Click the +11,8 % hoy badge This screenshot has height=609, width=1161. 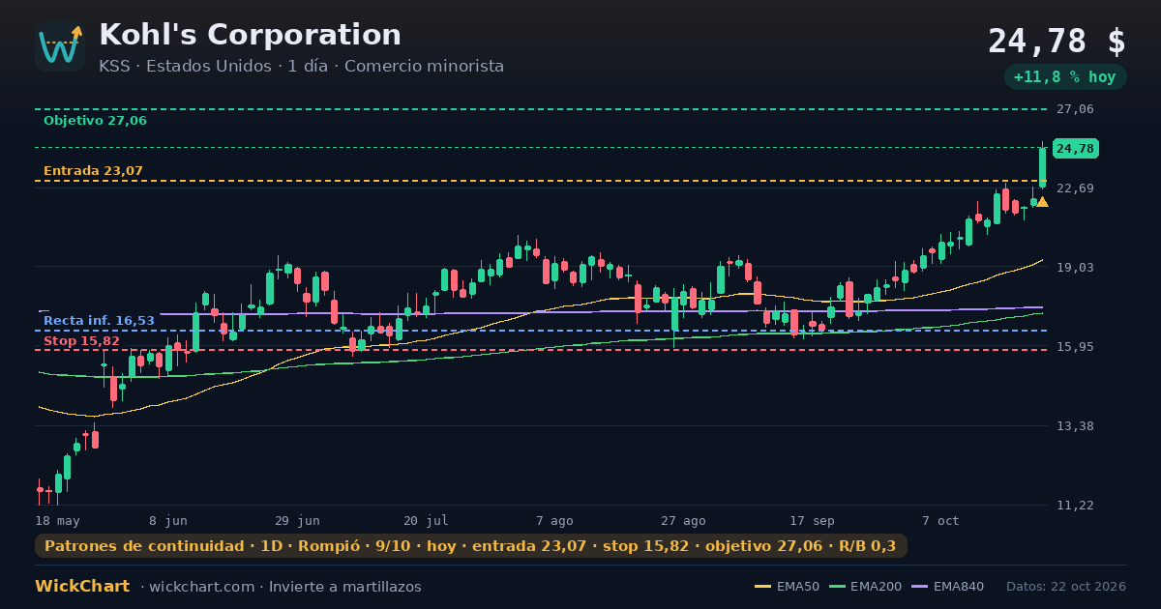coord(1064,77)
